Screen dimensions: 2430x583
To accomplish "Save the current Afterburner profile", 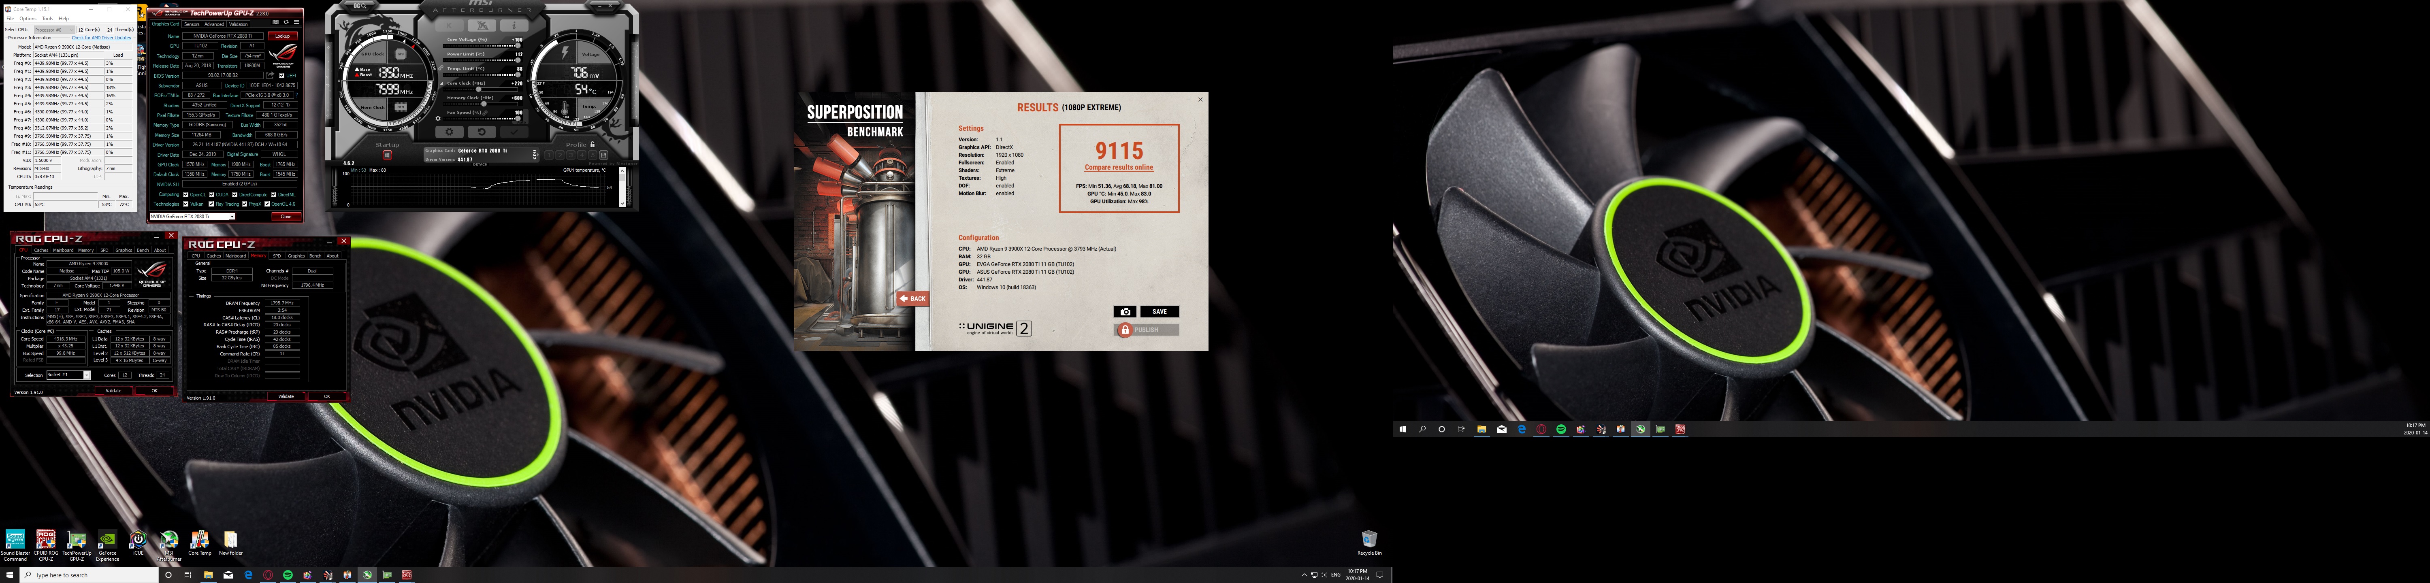I will tap(604, 155).
